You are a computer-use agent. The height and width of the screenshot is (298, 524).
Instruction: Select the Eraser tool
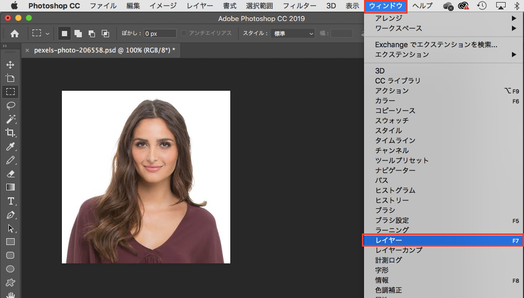coord(10,174)
